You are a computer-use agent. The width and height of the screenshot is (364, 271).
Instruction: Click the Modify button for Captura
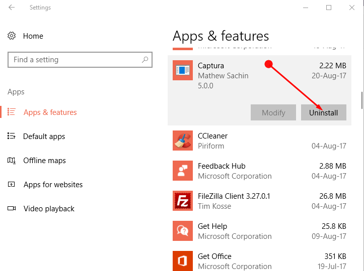click(x=273, y=112)
